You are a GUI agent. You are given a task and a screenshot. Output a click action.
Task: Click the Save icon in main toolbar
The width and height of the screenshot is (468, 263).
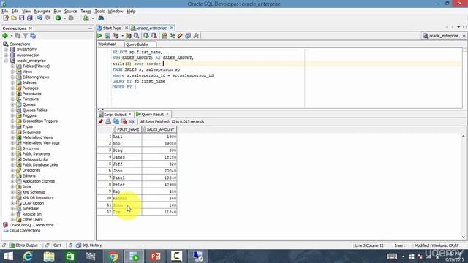click(x=21, y=18)
